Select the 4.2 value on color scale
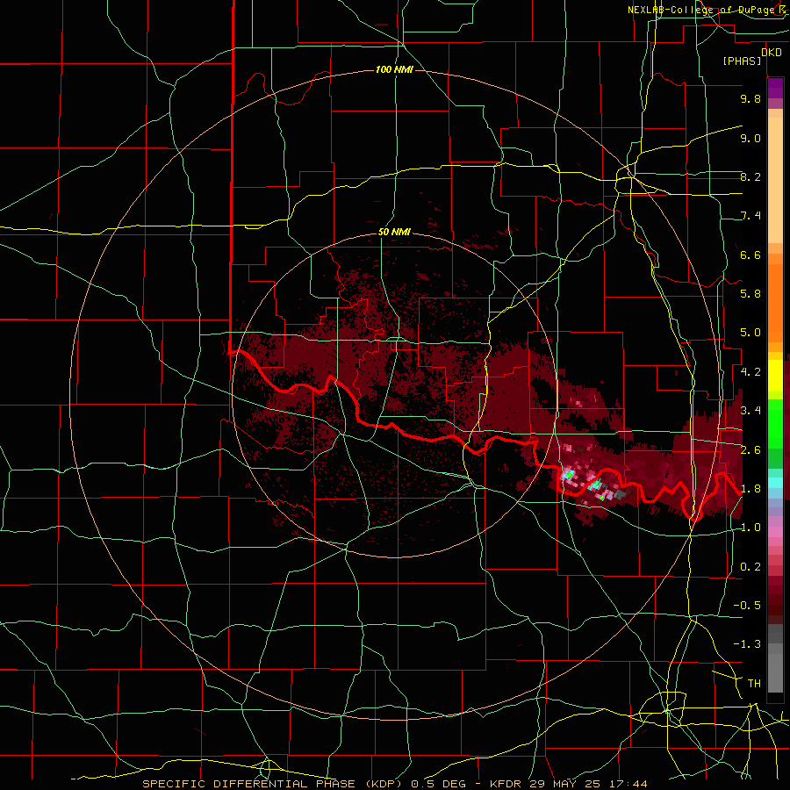 click(x=750, y=372)
